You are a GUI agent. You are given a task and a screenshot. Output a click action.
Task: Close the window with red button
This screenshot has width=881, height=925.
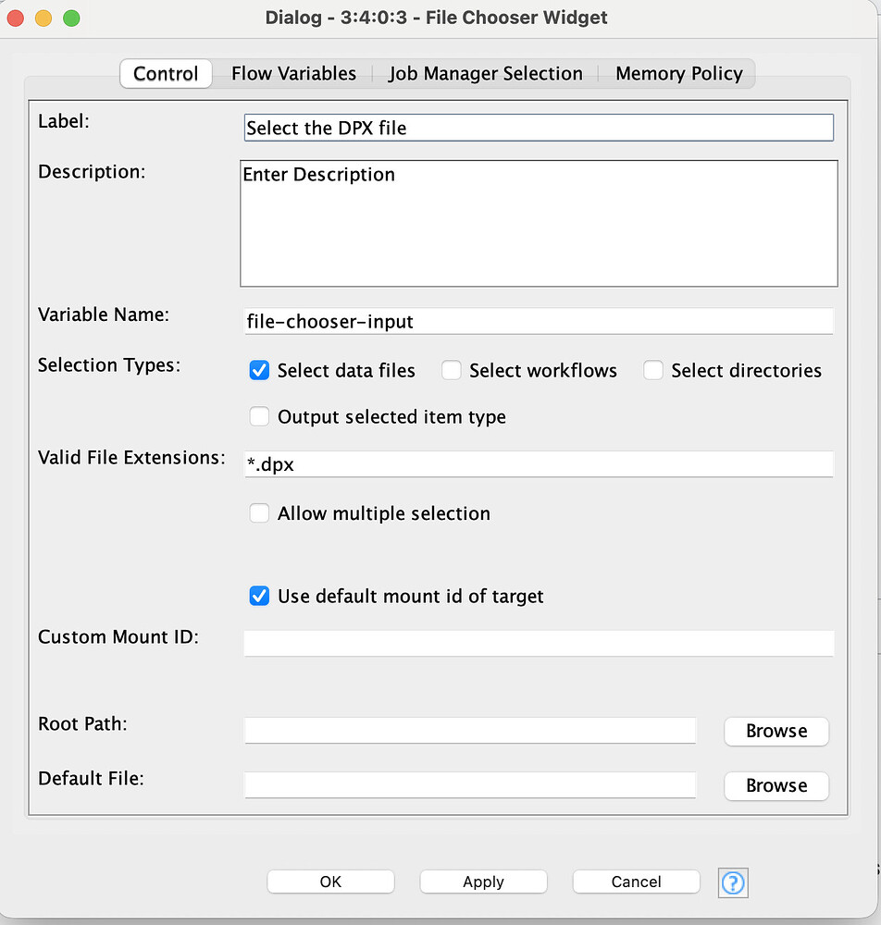click(x=16, y=18)
